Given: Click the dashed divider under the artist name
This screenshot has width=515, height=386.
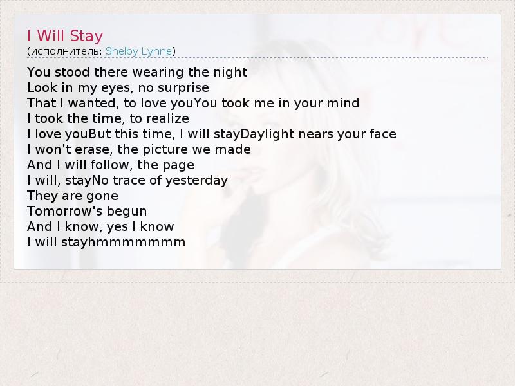Looking at the screenshot, I should [x=257, y=58].
